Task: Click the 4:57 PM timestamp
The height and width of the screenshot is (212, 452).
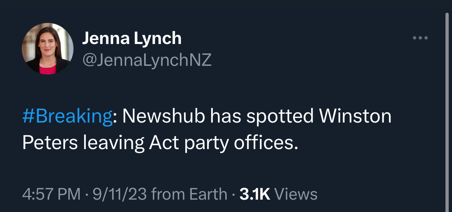Action: coord(51,194)
